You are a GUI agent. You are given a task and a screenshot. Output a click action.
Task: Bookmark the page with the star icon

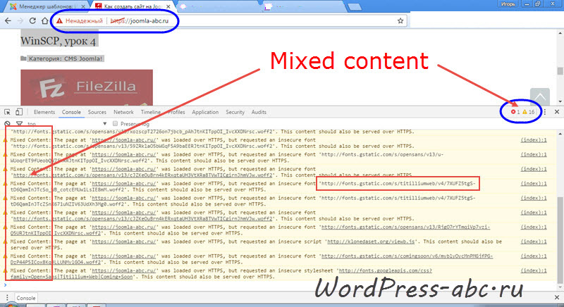[x=400, y=21]
